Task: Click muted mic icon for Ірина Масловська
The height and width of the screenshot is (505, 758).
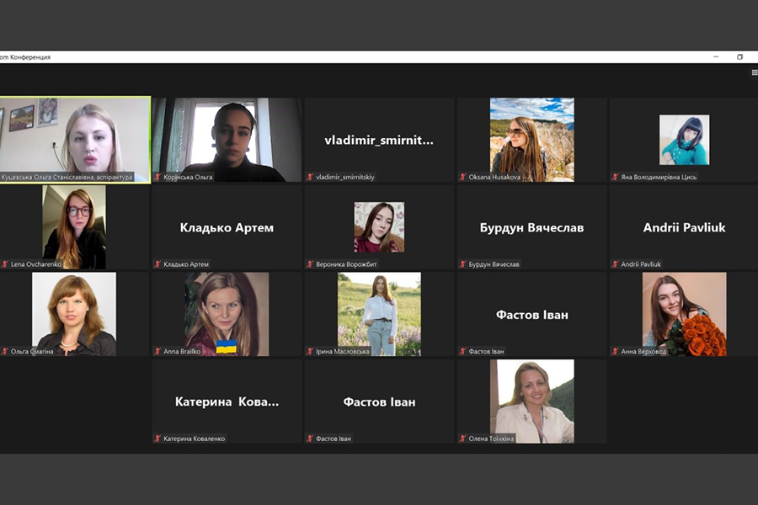Action: 310,352
